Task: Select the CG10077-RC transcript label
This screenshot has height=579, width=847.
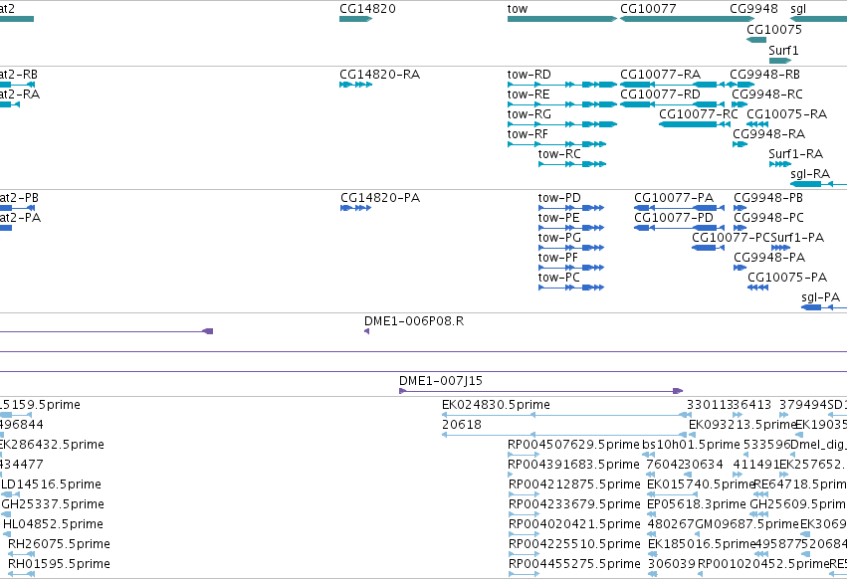Action: [699, 114]
